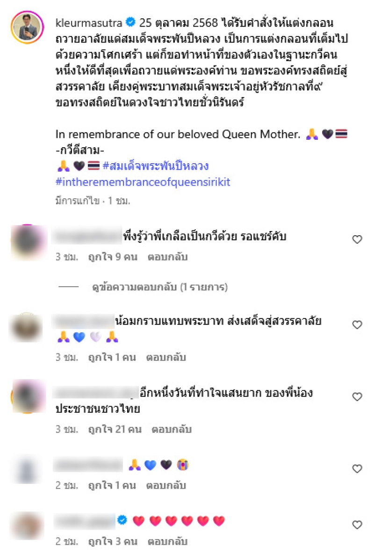Image resolution: width=374 pixels, height=555 pixels.
Task: Open kleurmasutra profile picture
Action: [x=27, y=27]
